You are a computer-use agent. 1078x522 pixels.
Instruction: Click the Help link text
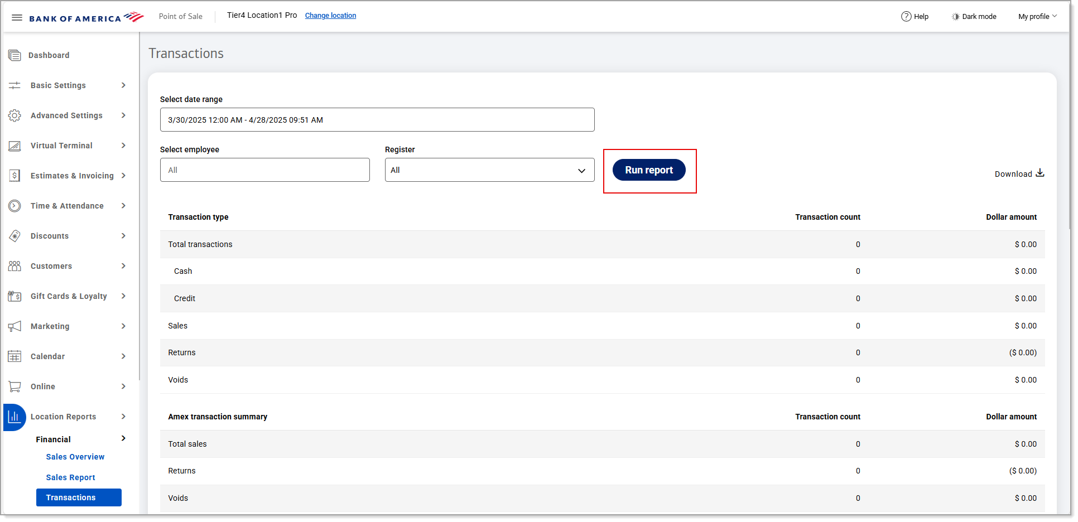point(921,17)
